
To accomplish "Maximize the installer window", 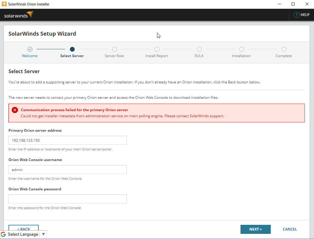I will (x=293, y=4).
